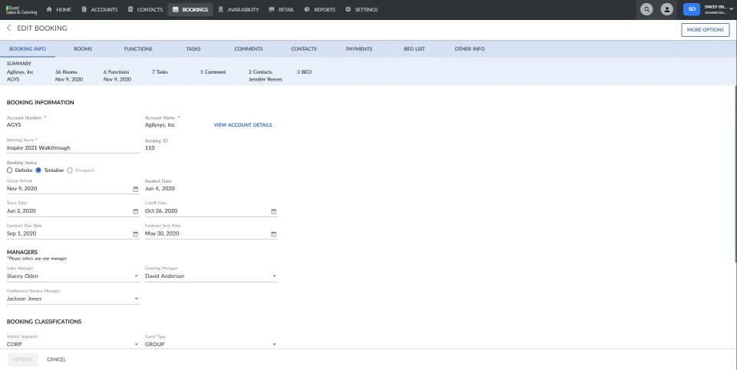Open the Settings menu item

(361, 9)
